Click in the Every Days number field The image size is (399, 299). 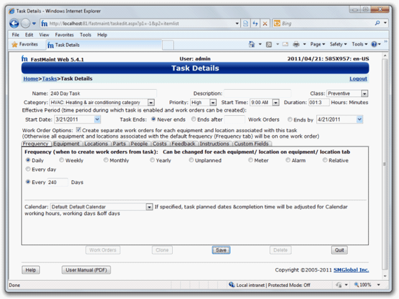pyautogui.click(x=57, y=182)
